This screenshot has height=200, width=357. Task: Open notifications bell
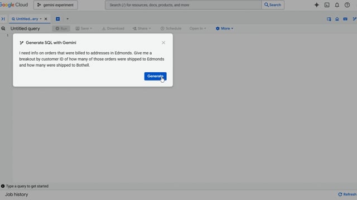coord(337,5)
